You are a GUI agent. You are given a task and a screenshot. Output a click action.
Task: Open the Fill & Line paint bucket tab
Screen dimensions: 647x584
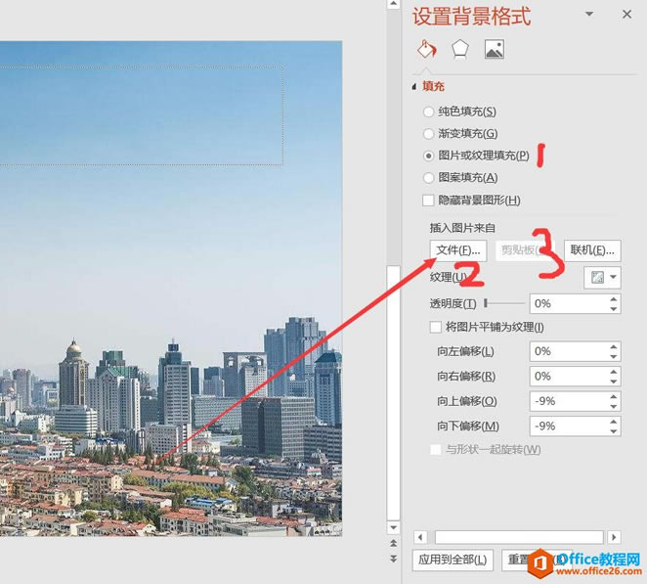pos(426,49)
